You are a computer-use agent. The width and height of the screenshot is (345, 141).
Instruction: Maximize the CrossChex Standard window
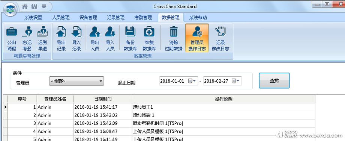327,4
